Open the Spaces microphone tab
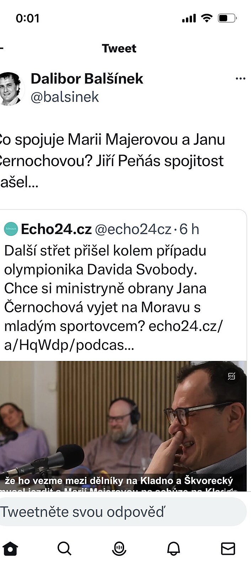This screenshot has width=251, height=569. pos(119,548)
